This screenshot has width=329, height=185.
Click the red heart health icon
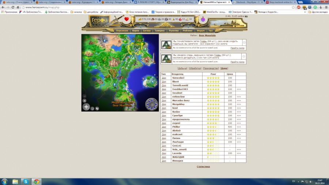pyautogui.click(x=126, y=19)
